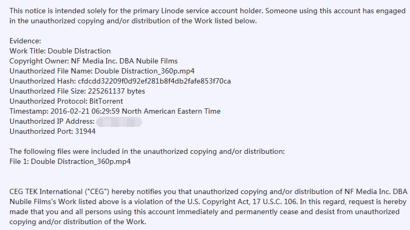Image resolution: width=410 pixels, height=230 pixels.
Task: Click the word 'BitTorrent' in the evidence list
Action: click(x=106, y=102)
